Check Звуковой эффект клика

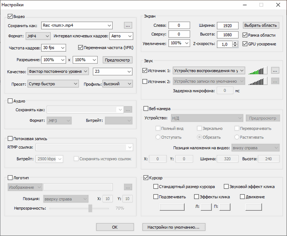pos(226,186)
